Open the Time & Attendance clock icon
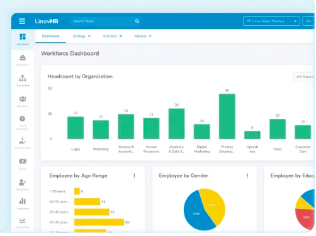 click(x=23, y=122)
